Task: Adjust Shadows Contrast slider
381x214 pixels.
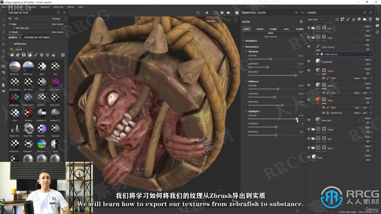Action: (x=276, y=59)
